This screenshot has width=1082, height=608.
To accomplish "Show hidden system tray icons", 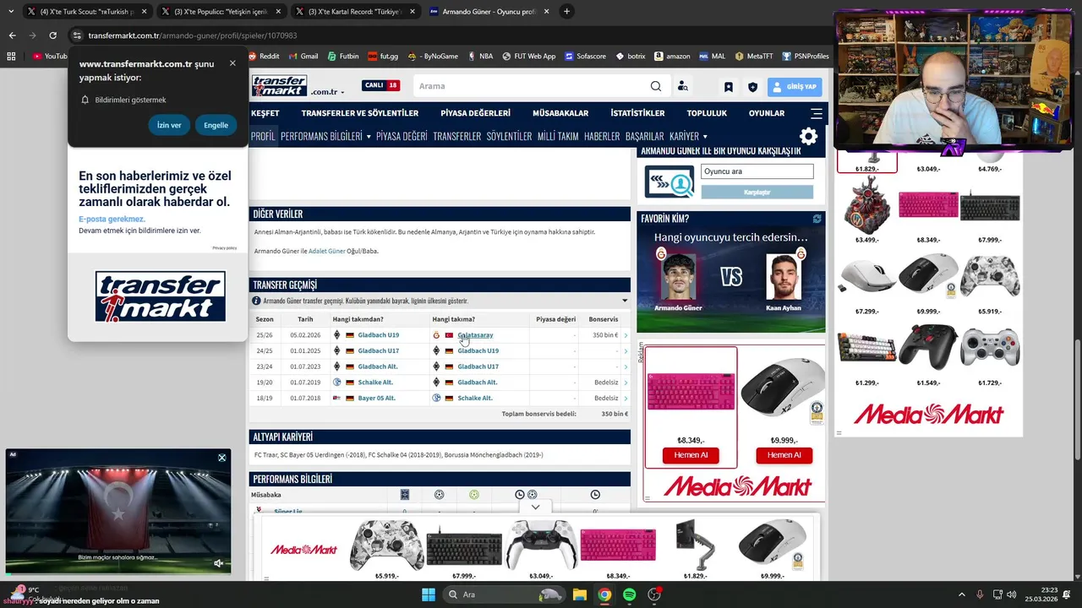I will [x=961, y=594].
